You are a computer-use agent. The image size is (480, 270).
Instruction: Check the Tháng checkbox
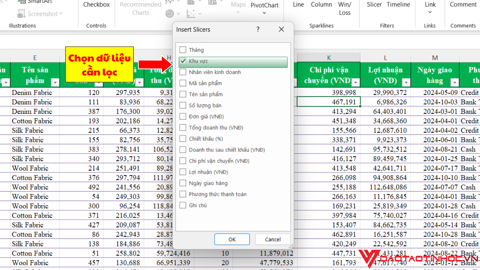pos(183,49)
